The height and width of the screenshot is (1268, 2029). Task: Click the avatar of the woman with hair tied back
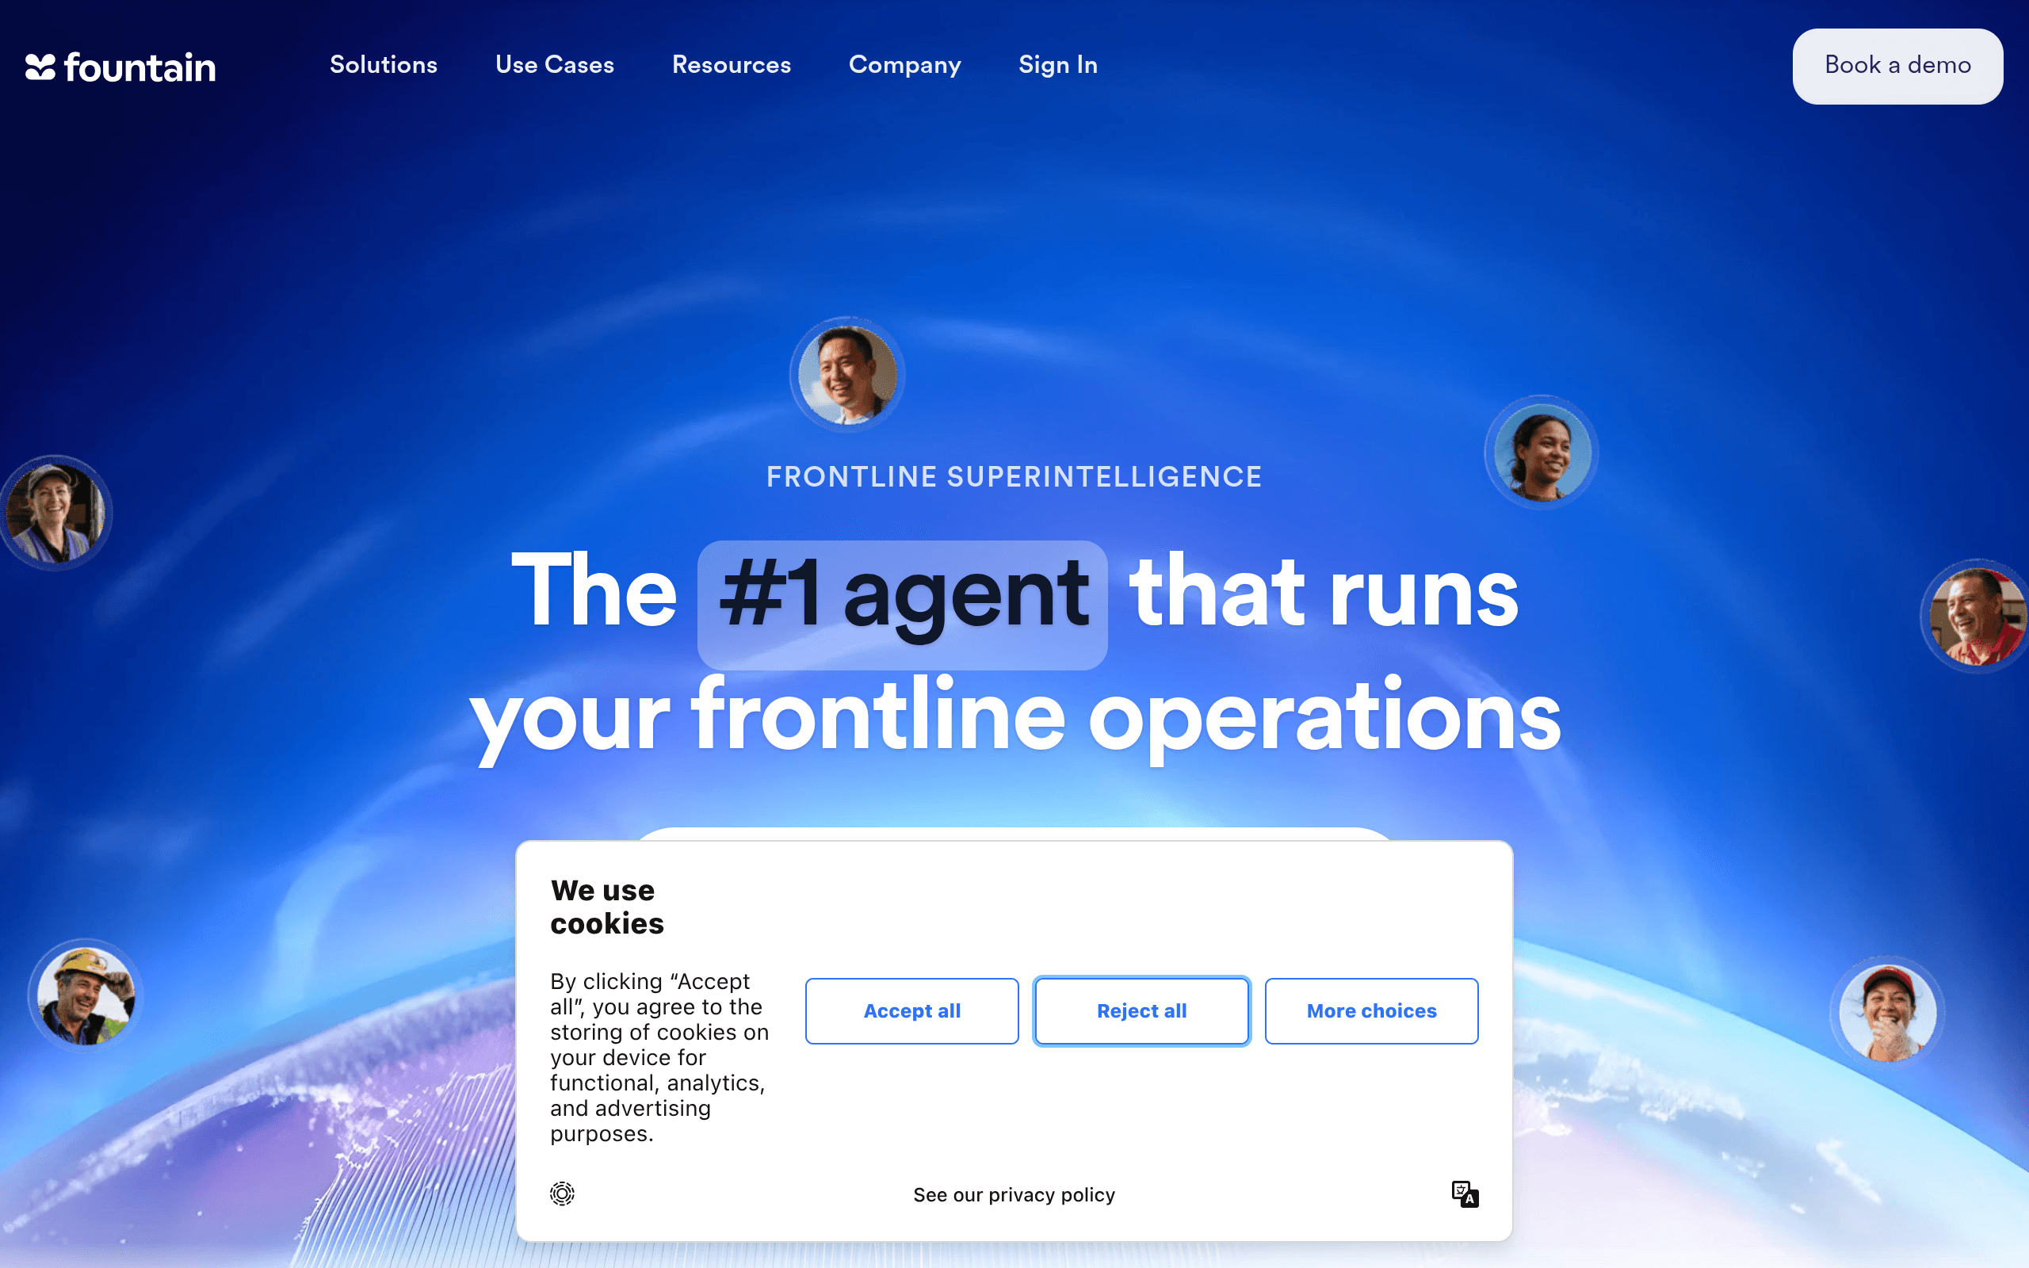1541,452
